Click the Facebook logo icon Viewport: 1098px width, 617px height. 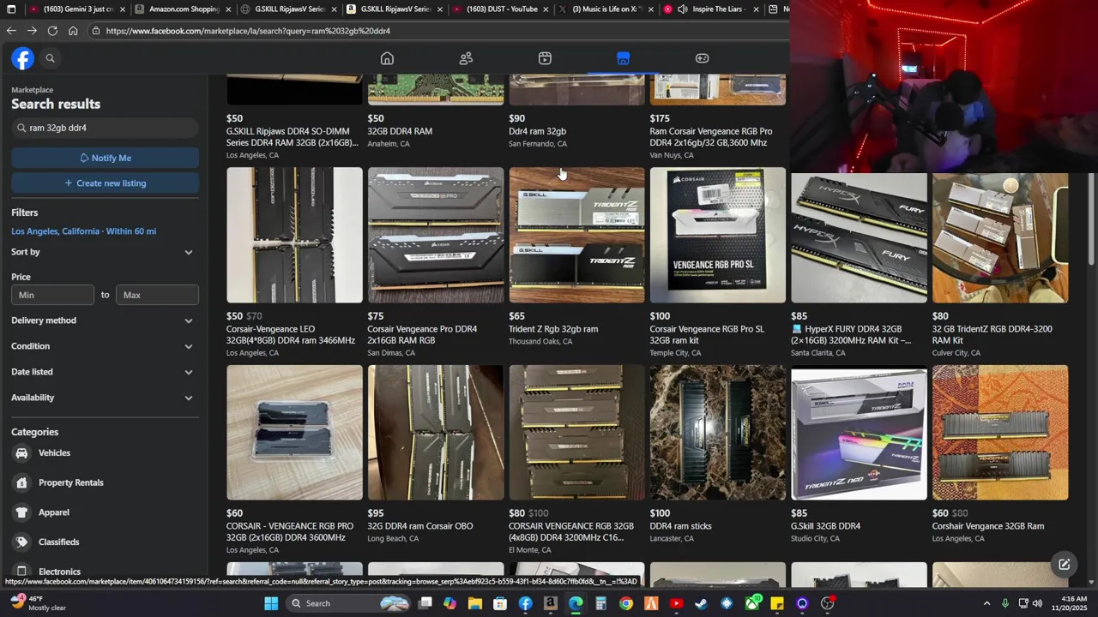(x=22, y=58)
